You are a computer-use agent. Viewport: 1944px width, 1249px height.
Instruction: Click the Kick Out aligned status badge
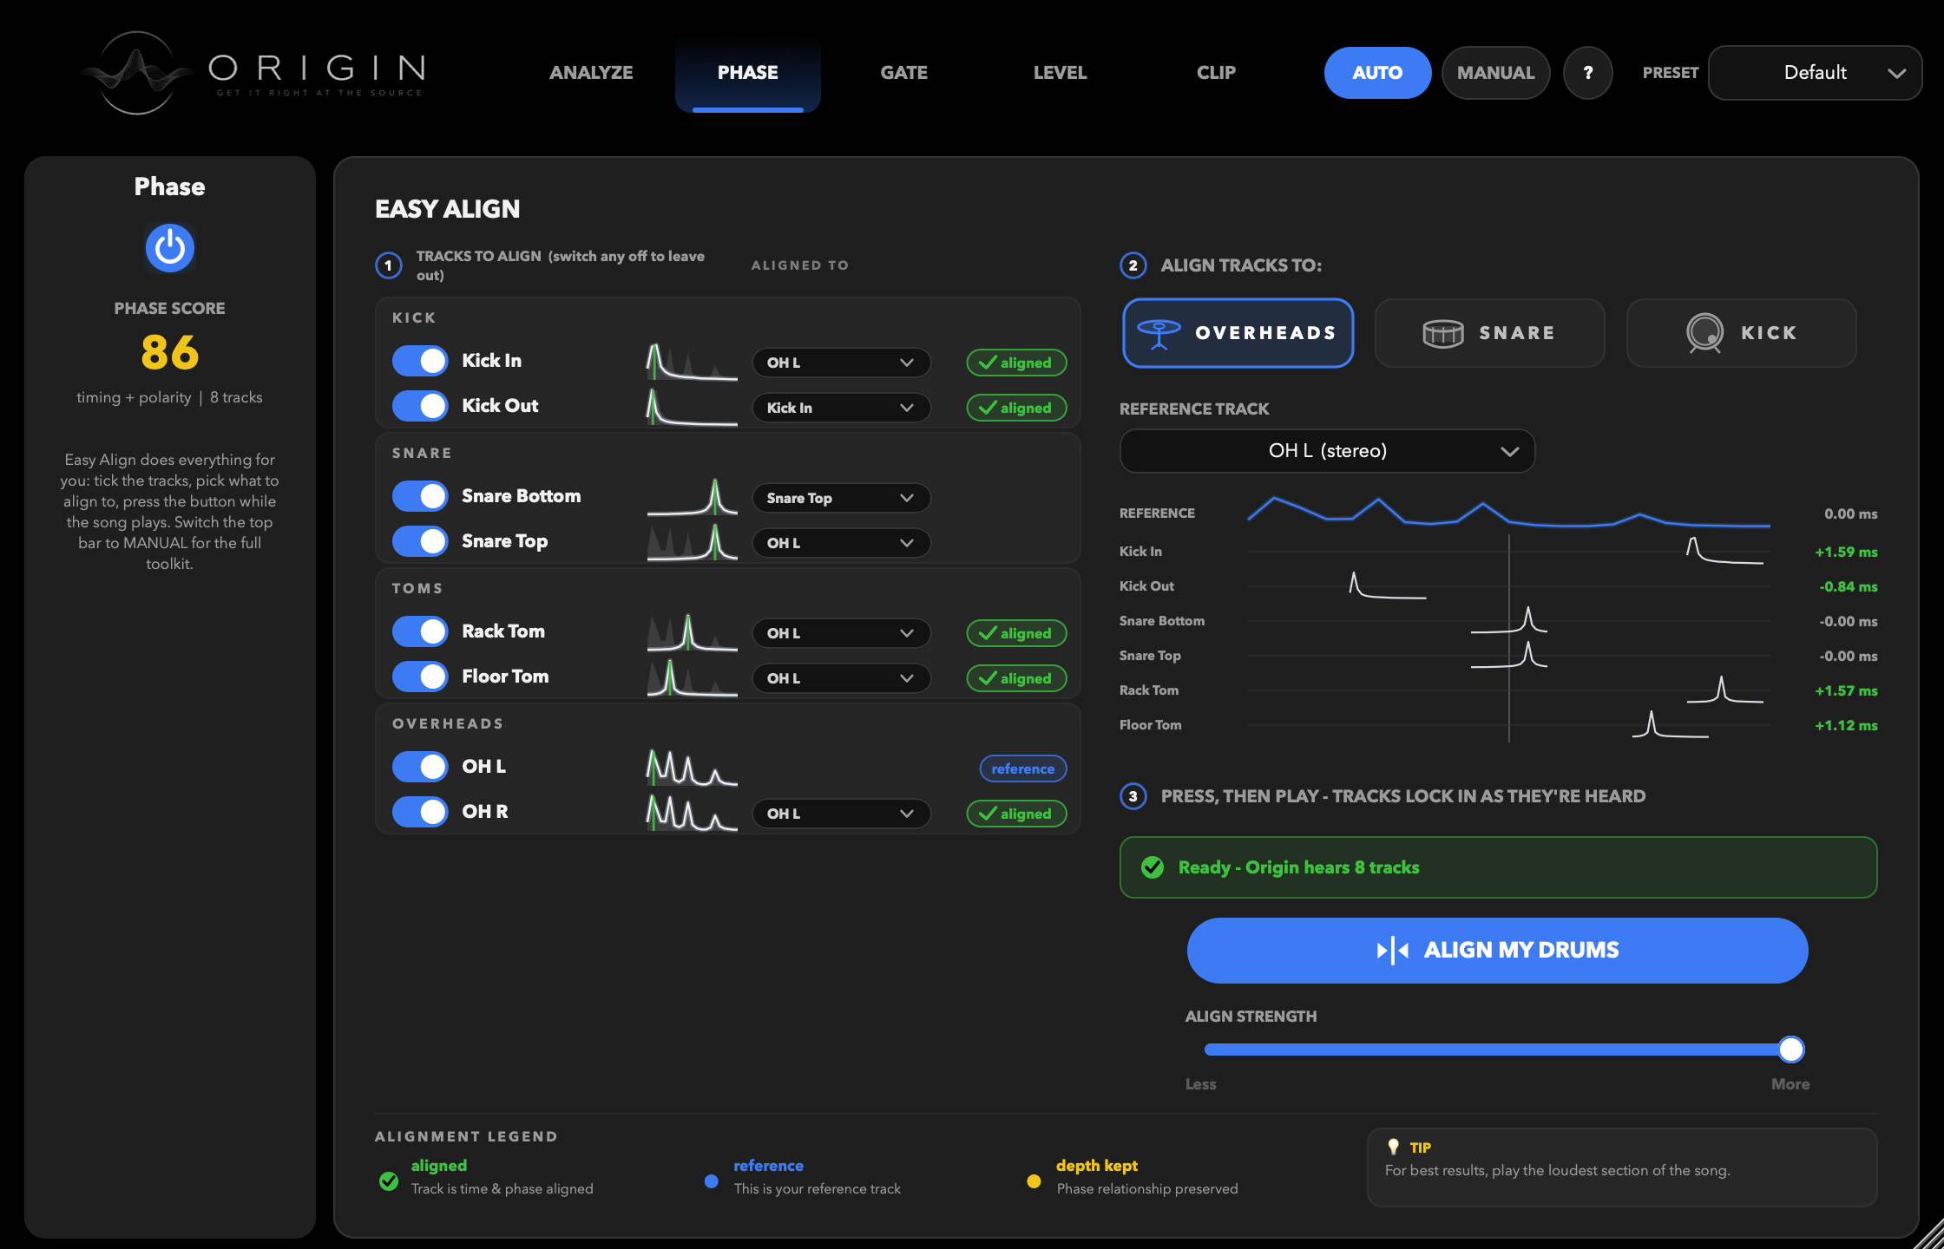tap(1016, 408)
